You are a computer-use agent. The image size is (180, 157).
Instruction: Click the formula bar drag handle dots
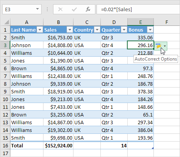pos(47,9)
